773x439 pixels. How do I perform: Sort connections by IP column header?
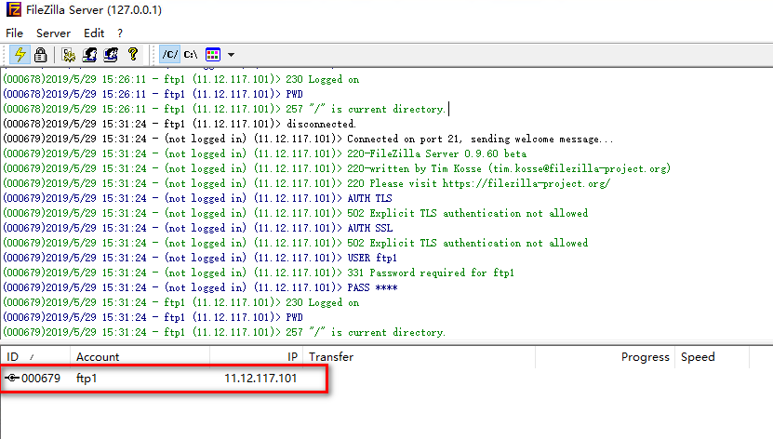(257, 357)
